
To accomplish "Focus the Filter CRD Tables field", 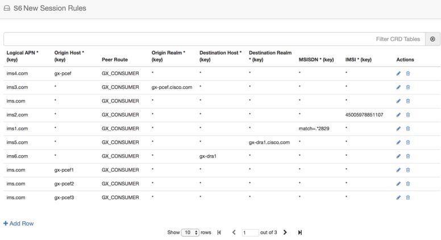I will [214, 39].
